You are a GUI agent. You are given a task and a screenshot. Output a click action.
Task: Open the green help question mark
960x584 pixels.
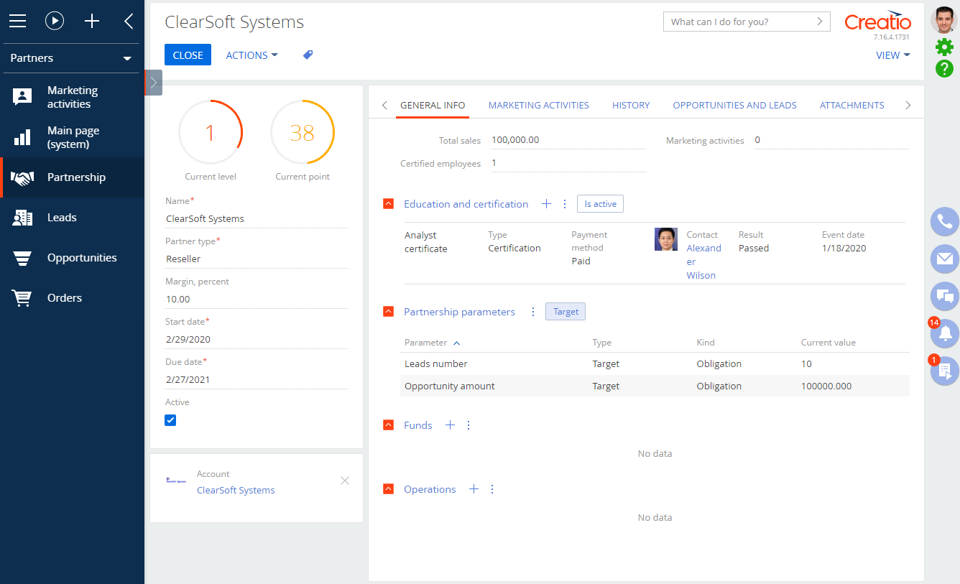point(944,69)
